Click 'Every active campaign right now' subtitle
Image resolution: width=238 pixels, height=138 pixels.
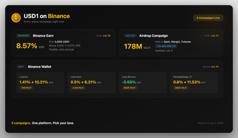click(44, 22)
